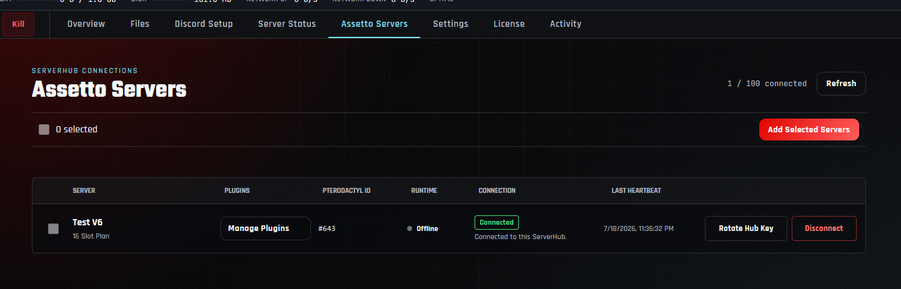Select the Assetto Servers tab

click(374, 24)
